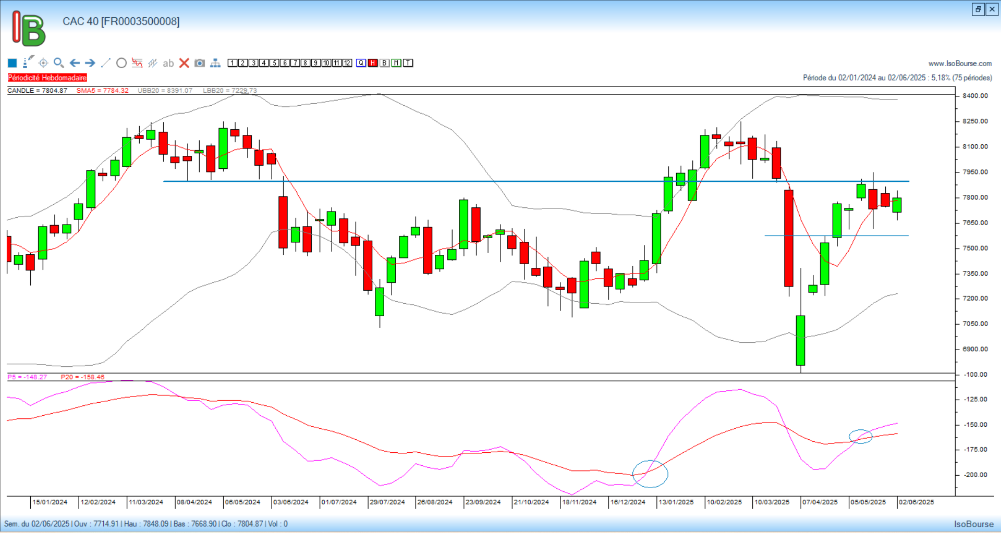Toggle the red H weekly periodicity button
The height and width of the screenshot is (533, 1001).
coord(373,63)
